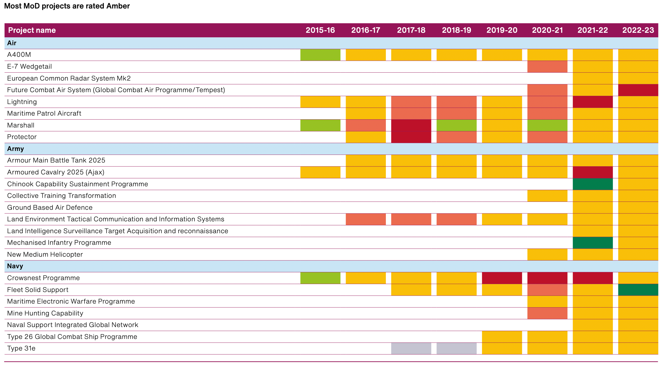Click the A400M green 2015-16 cell
The width and height of the screenshot is (666, 372).
coord(320,55)
